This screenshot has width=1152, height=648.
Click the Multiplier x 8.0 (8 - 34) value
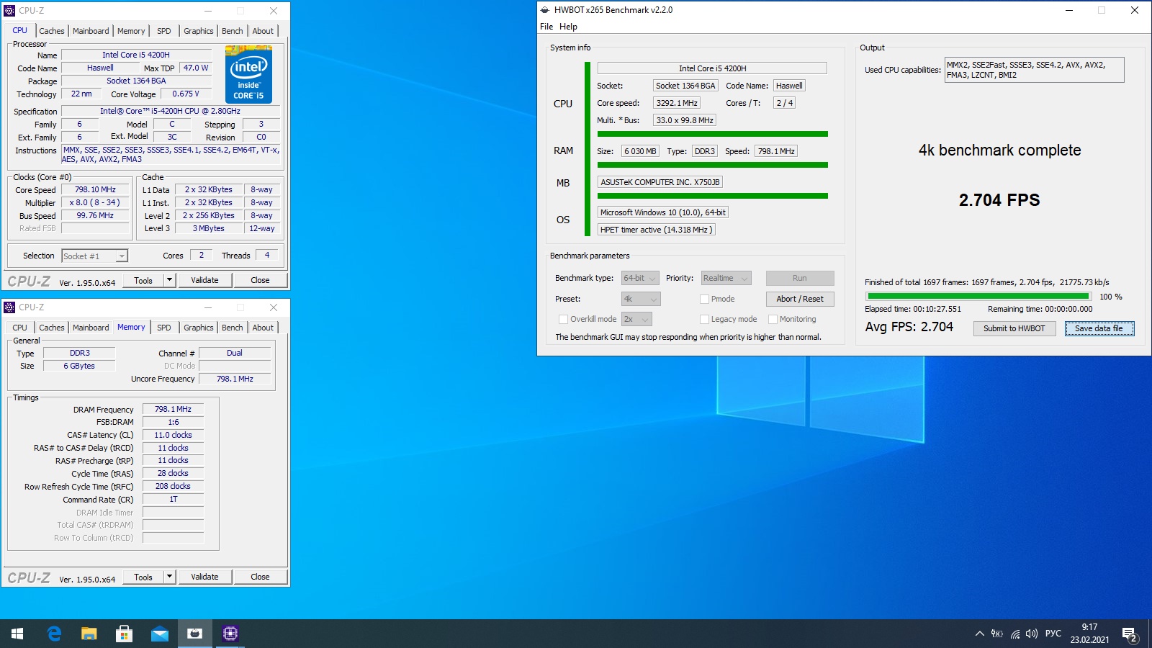pos(95,202)
